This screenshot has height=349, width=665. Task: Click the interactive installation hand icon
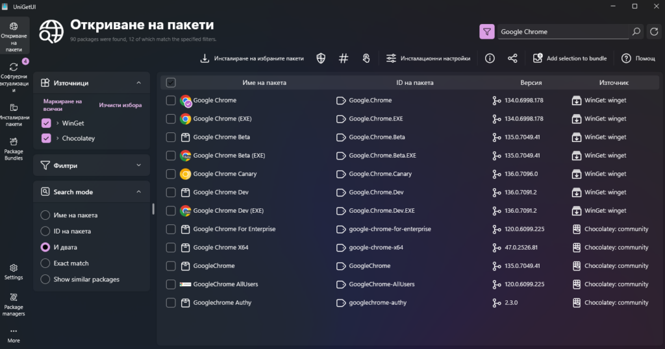[x=366, y=58]
